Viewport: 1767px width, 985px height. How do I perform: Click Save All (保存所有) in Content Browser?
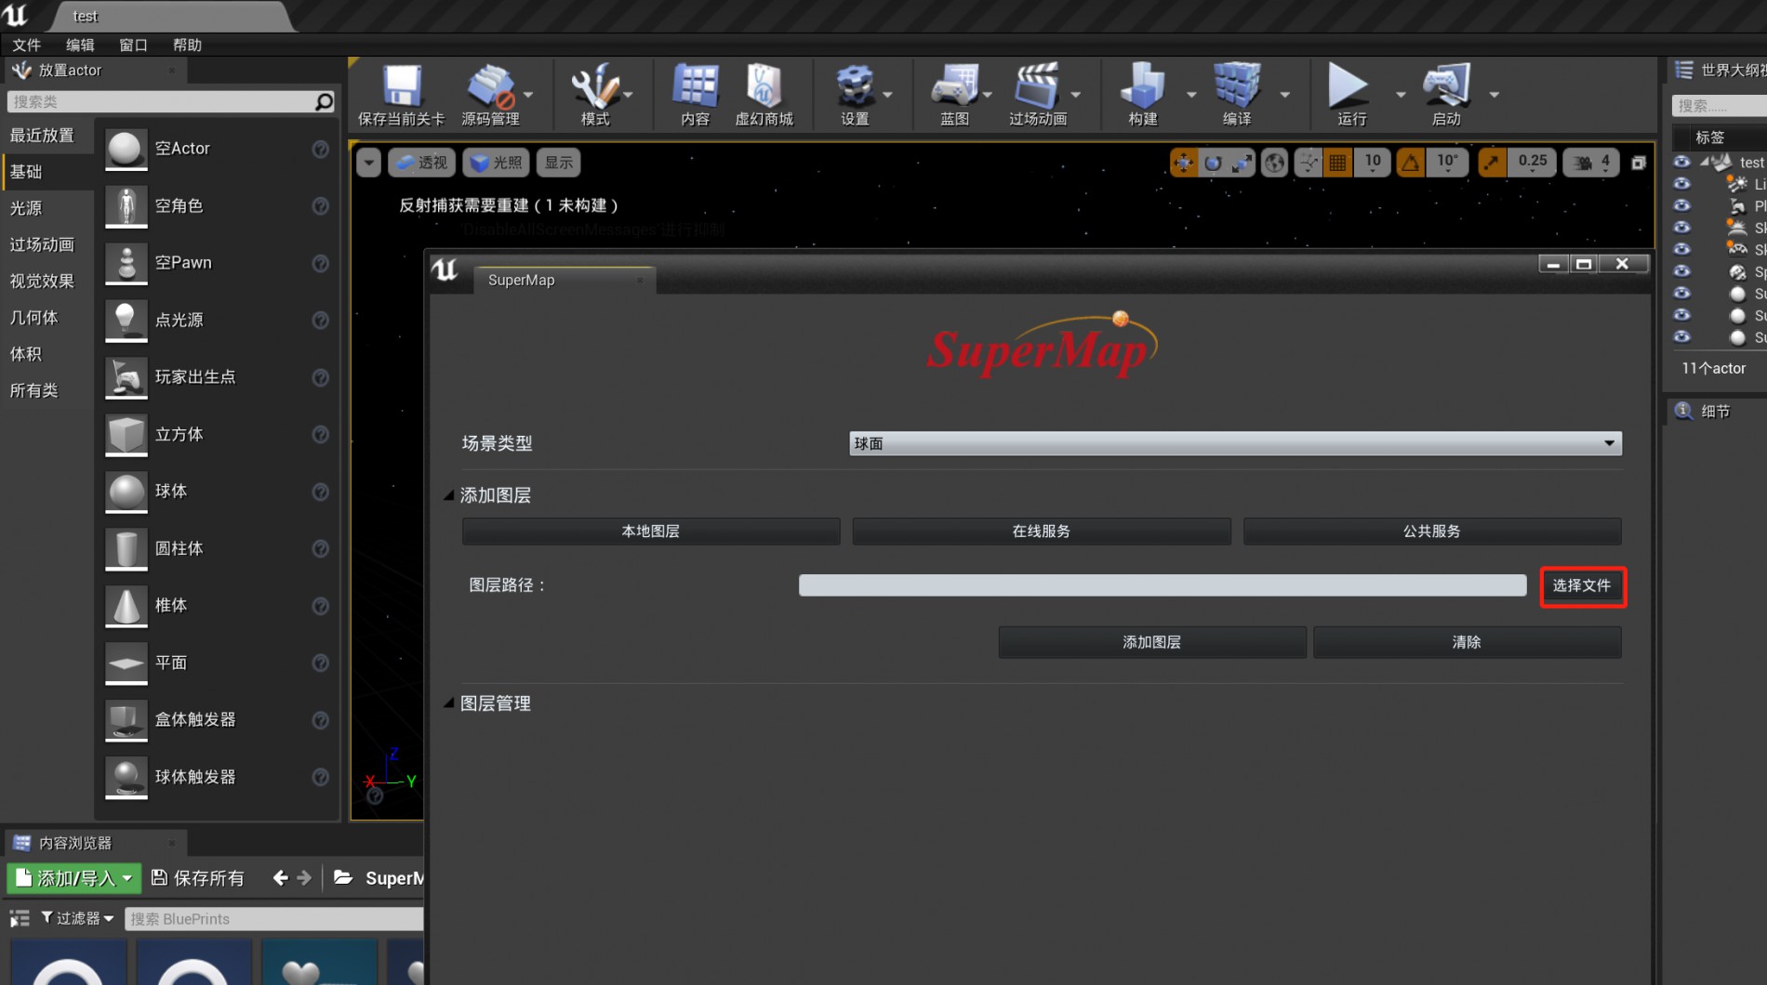[x=198, y=878]
